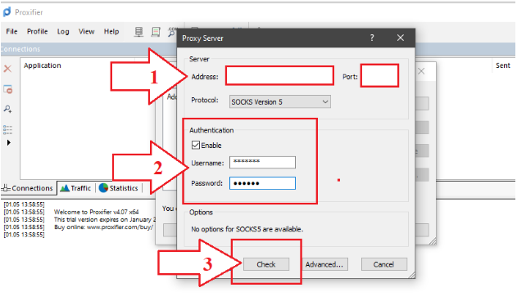Open the Log menu
This screenshot has width=517, height=301.
63,32
